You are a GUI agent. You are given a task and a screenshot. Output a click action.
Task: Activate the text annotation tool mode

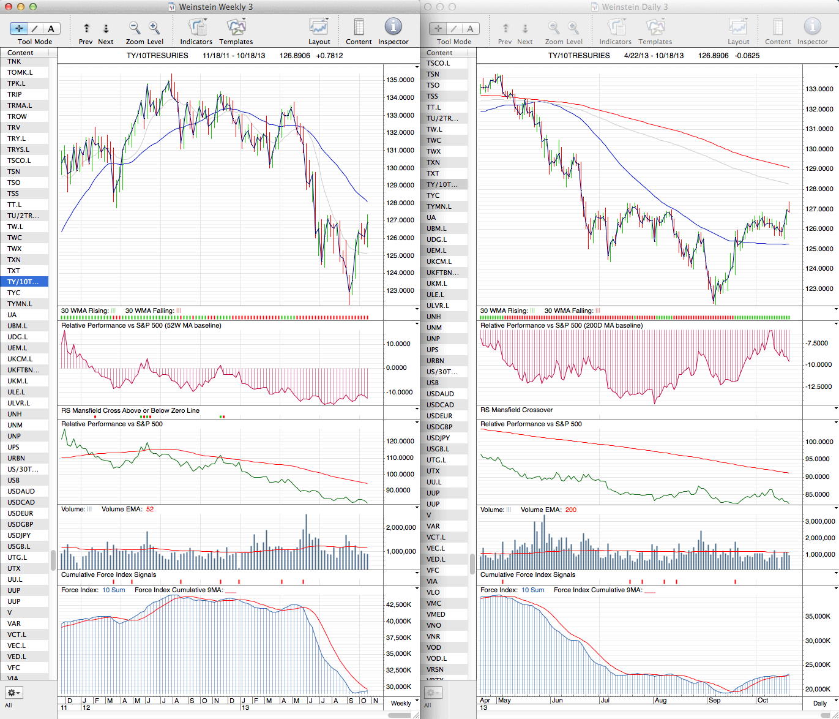[x=51, y=29]
